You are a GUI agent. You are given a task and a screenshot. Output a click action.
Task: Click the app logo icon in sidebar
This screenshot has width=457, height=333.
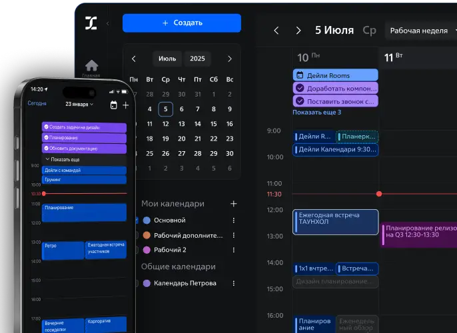[x=91, y=23]
